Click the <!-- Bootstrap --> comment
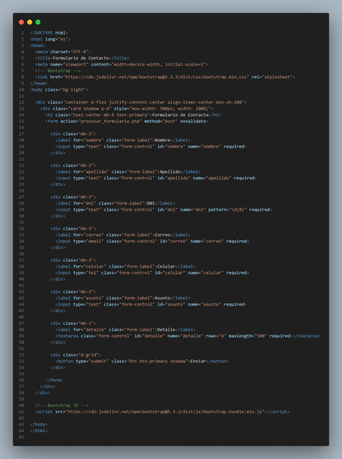Viewport: 342px width, 459px height. click(x=58, y=70)
